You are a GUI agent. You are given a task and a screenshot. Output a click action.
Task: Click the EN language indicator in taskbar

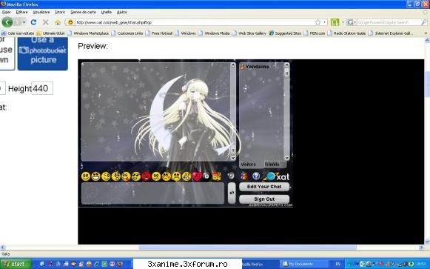click(337, 264)
